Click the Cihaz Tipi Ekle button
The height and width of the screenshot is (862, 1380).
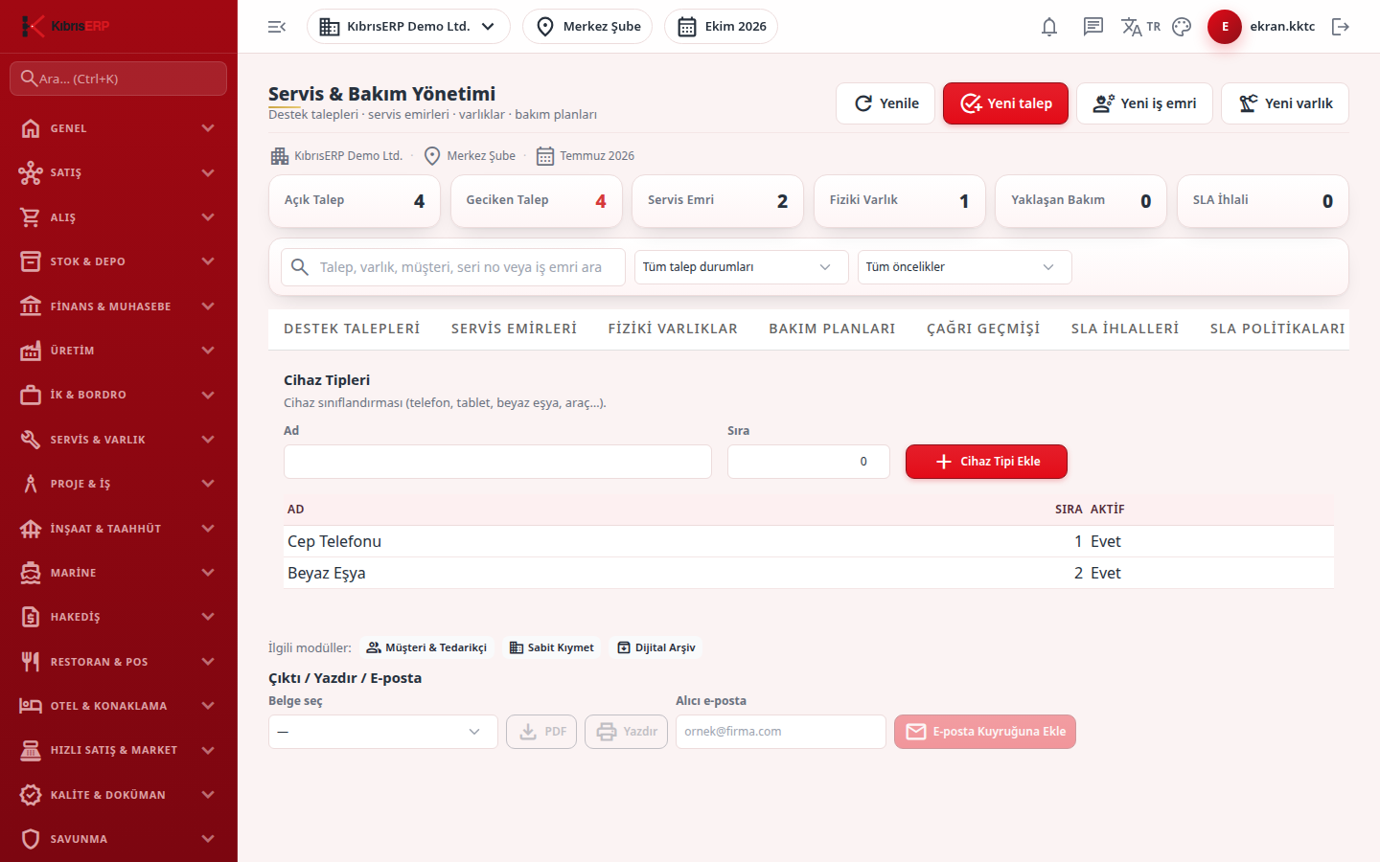tap(986, 462)
